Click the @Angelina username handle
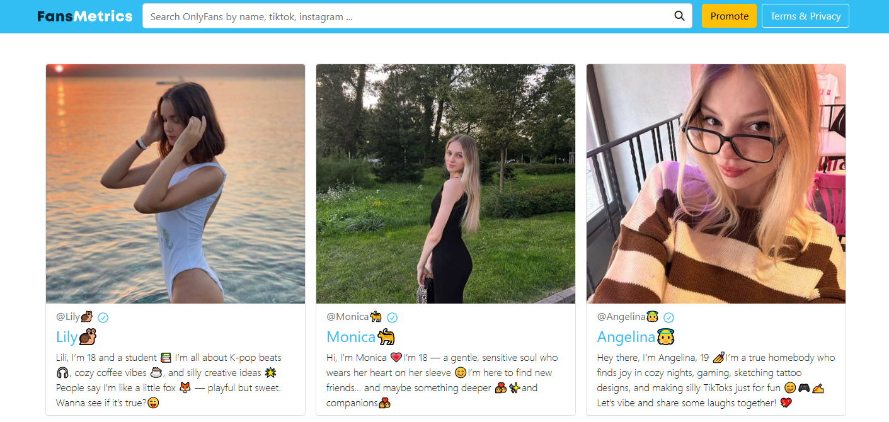Viewport: 889px width, 422px height. tap(621, 317)
